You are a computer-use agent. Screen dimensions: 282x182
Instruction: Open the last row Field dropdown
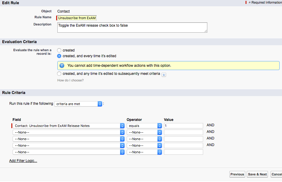point(68,152)
